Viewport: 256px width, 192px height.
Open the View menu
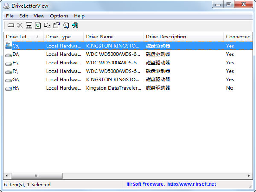(39, 16)
